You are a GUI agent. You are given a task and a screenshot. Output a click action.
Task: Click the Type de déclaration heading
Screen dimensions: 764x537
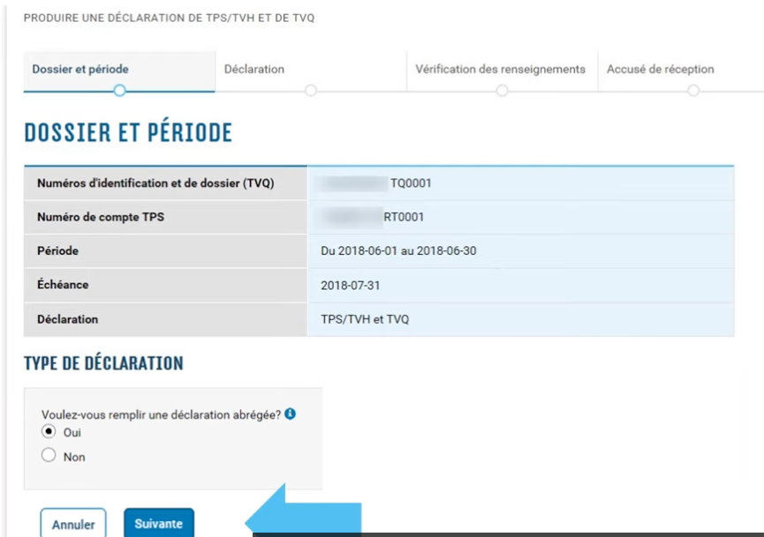103,363
